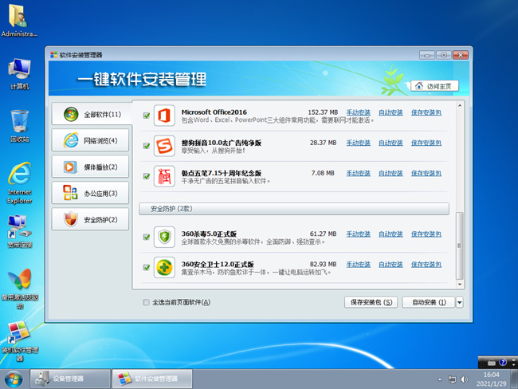
Task: Uncheck the 360杀毒5.0 checkbox
Action: point(147,237)
